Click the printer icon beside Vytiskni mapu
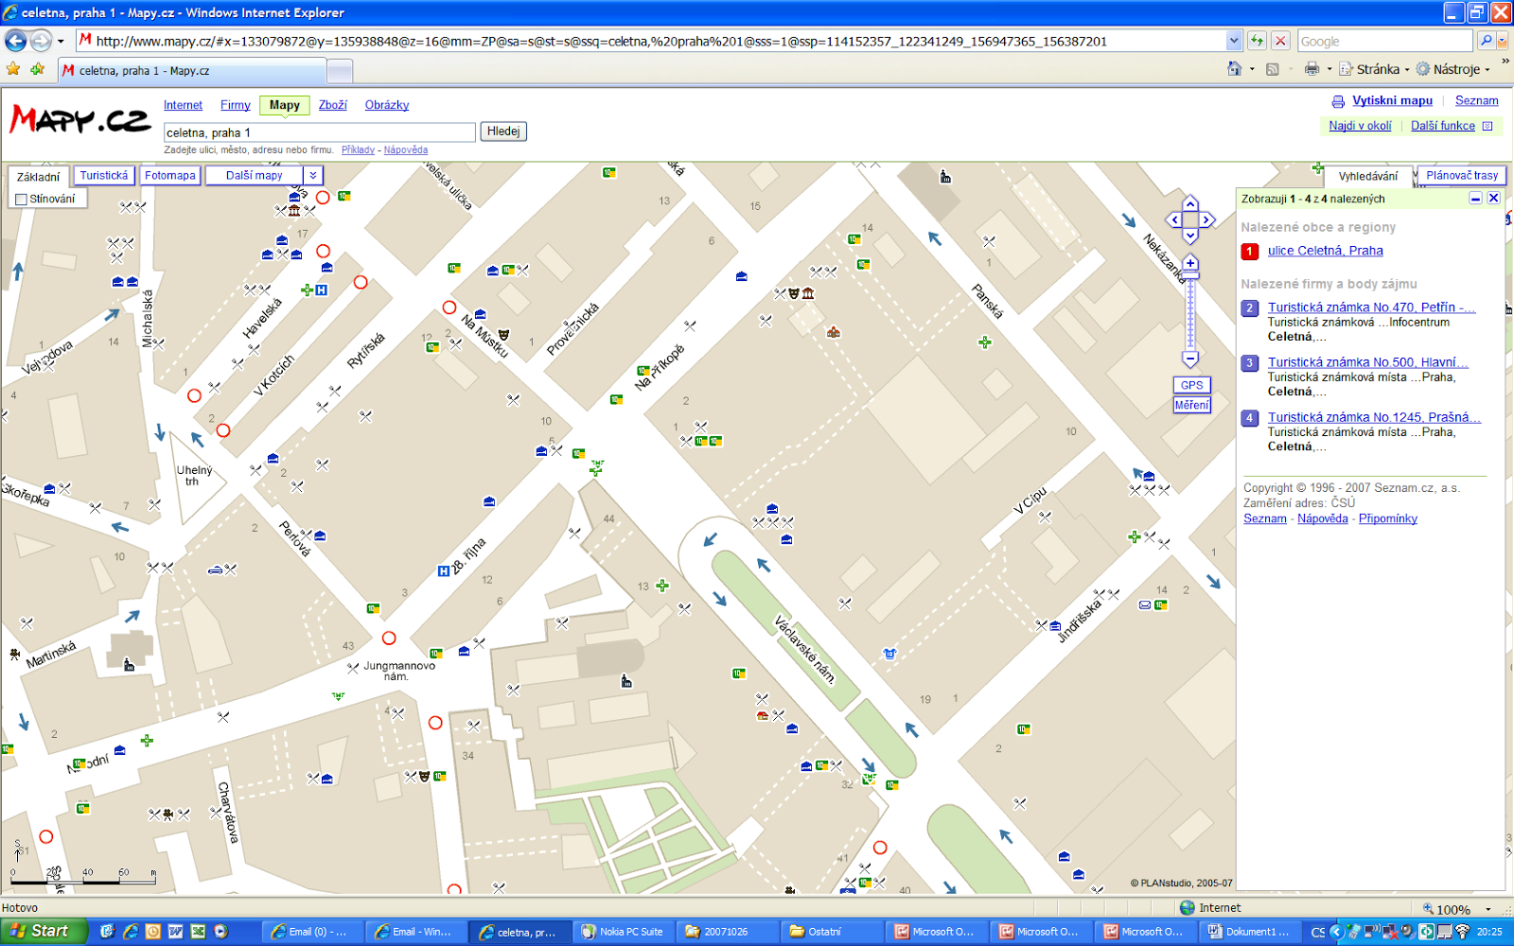This screenshot has width=1514, height=946. (1338, 101)
